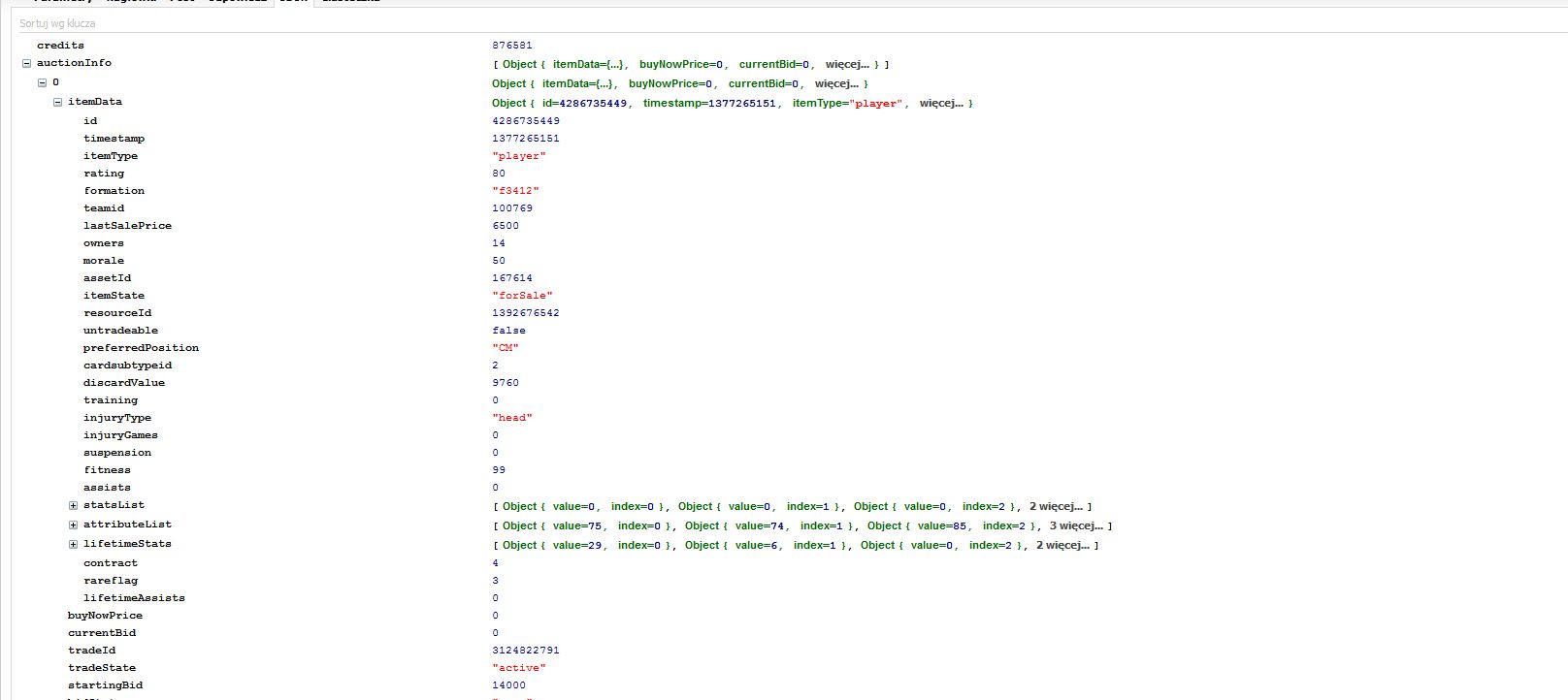Click the statsList key label
Screen dimensions: 1568x700
[114, 505]
